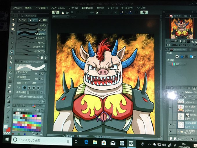The width and height of the screenshot is (197, 148).
Task: Click 不透明度 opacity slider
Action: [x=25, y=80]
